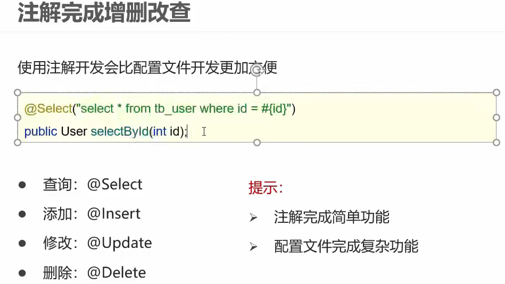Screen dimensions: 505x284
Task: Click the top-right resize handle of the code box
Action: [x=496, y=93]
